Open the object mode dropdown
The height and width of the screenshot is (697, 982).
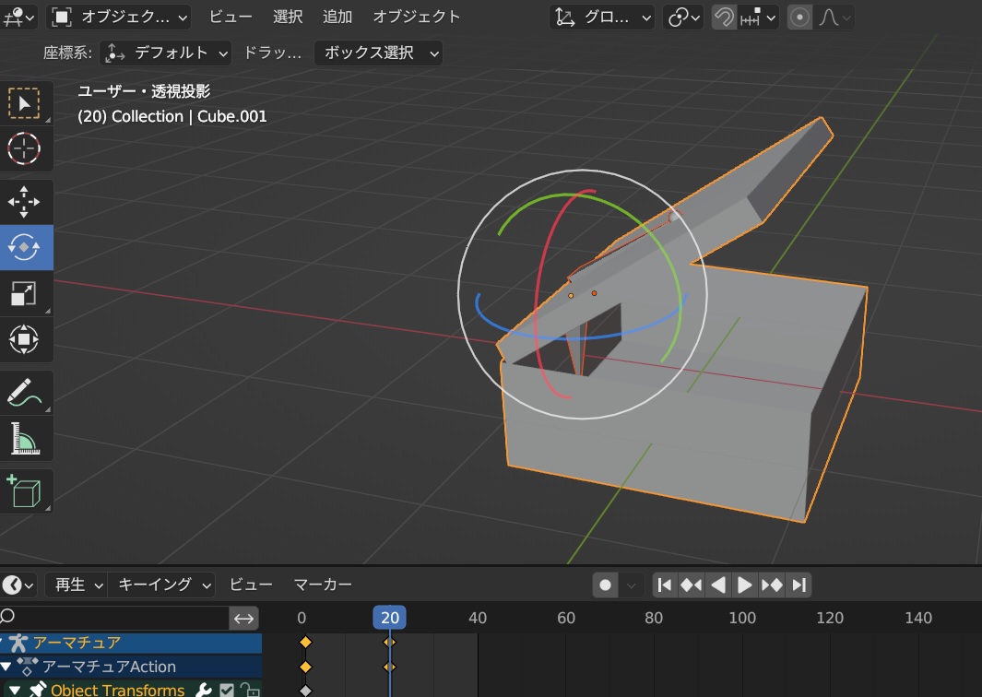[118, 17]
